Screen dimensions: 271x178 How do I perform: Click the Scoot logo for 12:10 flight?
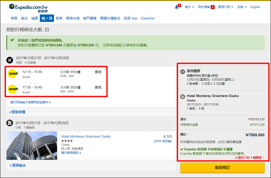click(x=13, y=73)
